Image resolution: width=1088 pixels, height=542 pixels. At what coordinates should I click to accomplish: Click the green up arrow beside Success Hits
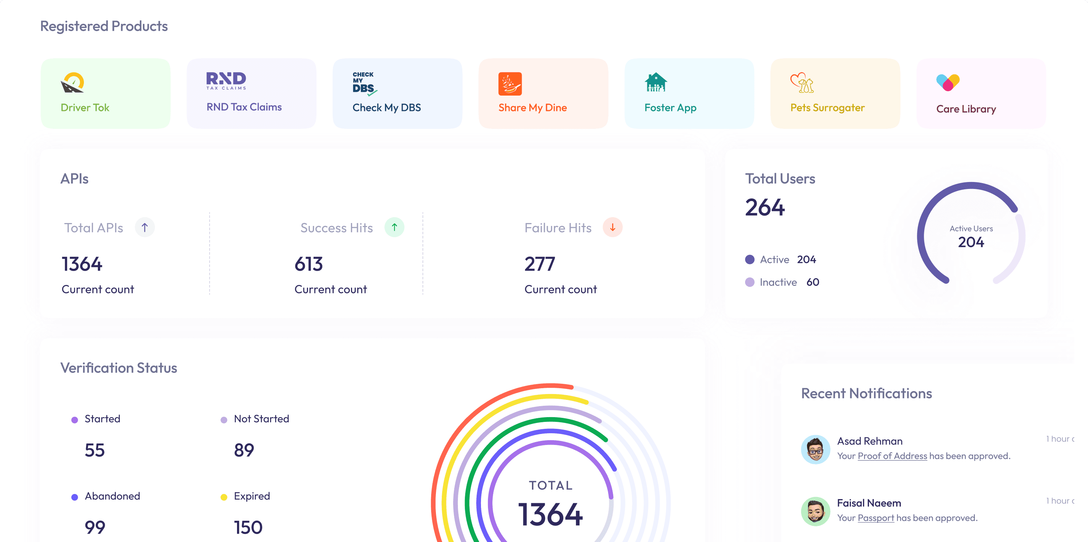click(x=394, y=227)
